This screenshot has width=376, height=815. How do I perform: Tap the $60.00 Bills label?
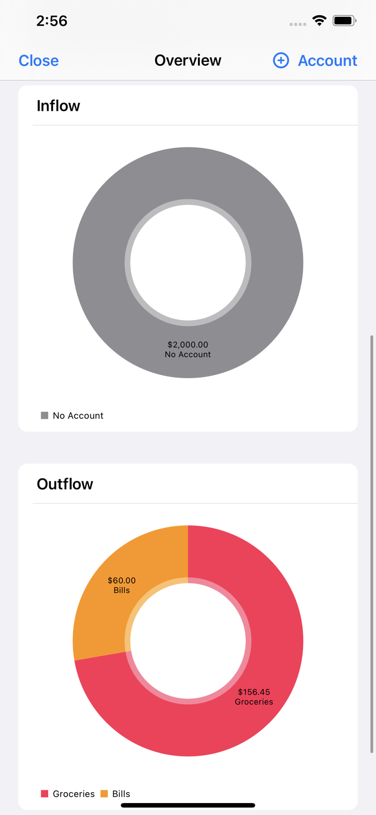coord(122,585)
